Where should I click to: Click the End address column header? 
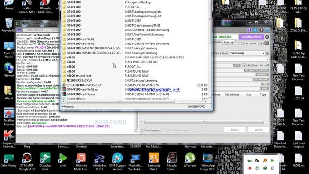[x=232, y=95]
